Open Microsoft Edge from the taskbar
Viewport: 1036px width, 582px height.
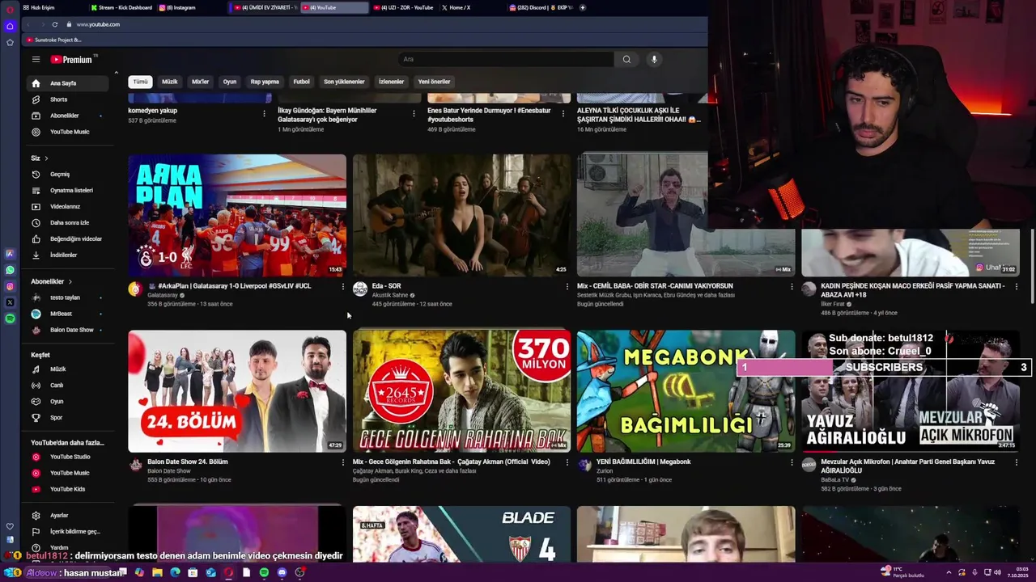click(175, 572)
